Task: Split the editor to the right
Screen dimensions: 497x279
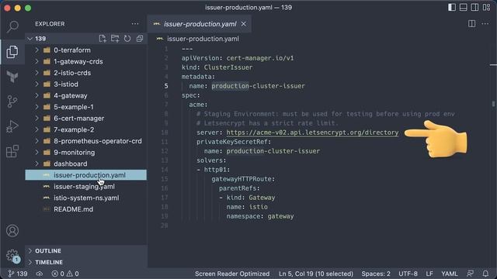Action: pyautogui.click(x=471, y=24)
